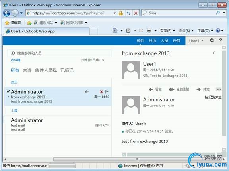Open the 安全(S) menu

click(186, 31)
